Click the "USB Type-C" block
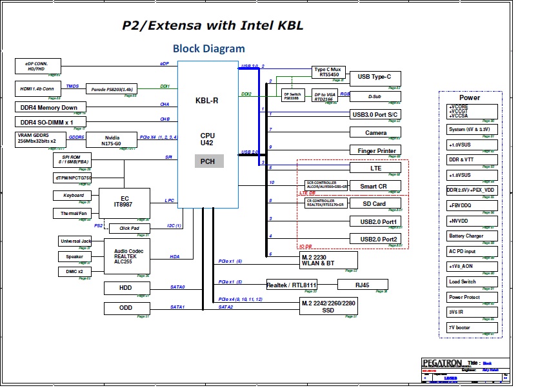The image size is (549, 388). [x=375, y=78]
